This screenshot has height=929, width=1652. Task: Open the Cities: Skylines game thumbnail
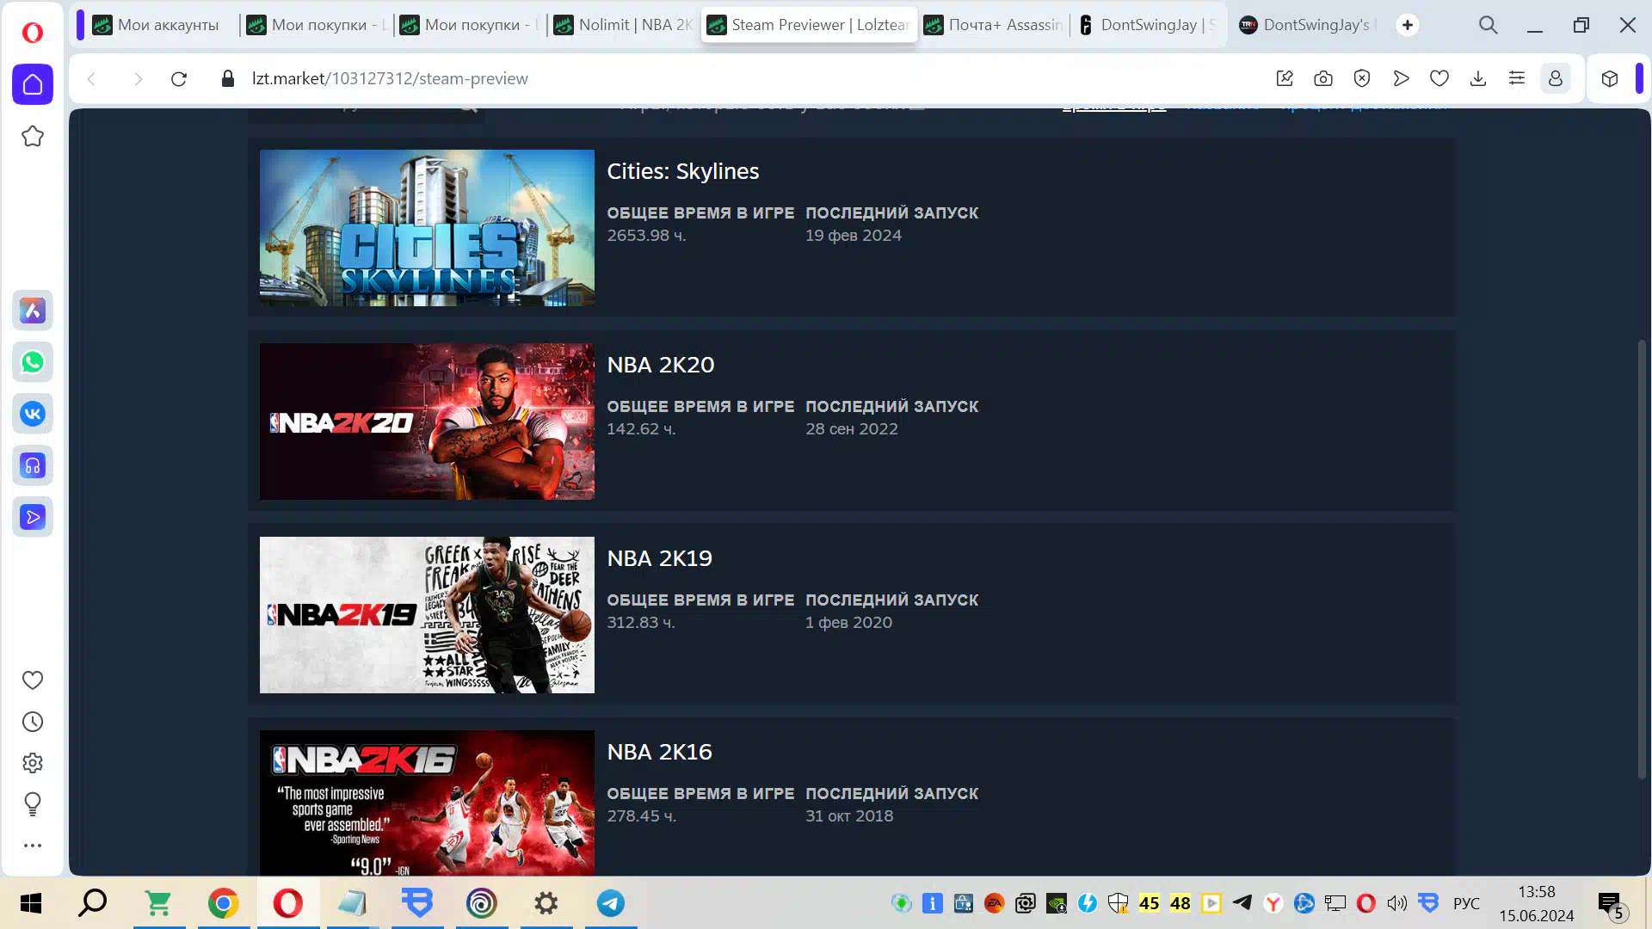[427, 228]
